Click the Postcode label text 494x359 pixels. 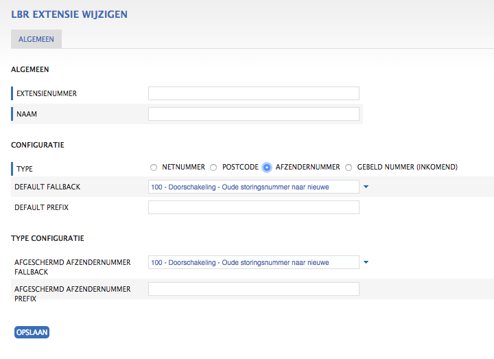coord(240,167)
